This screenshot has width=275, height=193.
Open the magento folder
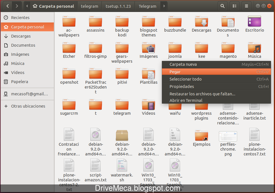click(x=228, y=48)
